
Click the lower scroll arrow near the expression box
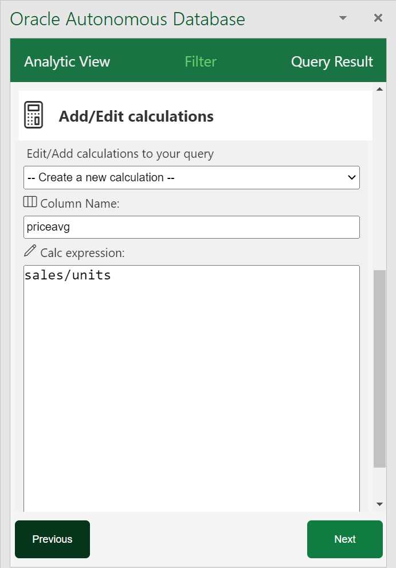pyautogui.click(x=380, y=504)
